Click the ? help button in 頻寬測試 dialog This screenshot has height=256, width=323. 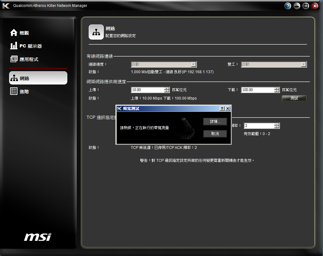tap(222, 109)
